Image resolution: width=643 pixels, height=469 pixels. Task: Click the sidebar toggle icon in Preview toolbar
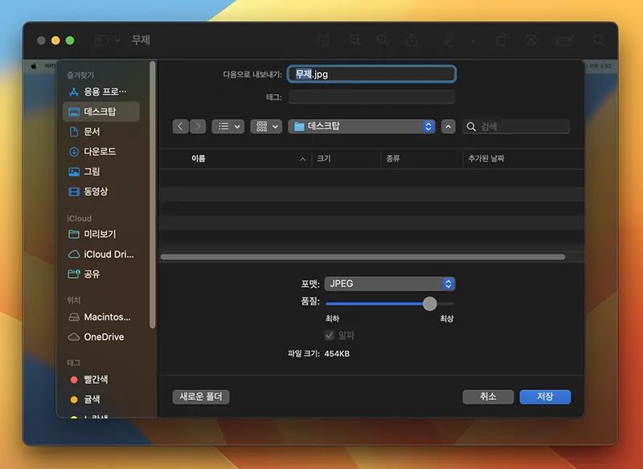coord(101,40)
